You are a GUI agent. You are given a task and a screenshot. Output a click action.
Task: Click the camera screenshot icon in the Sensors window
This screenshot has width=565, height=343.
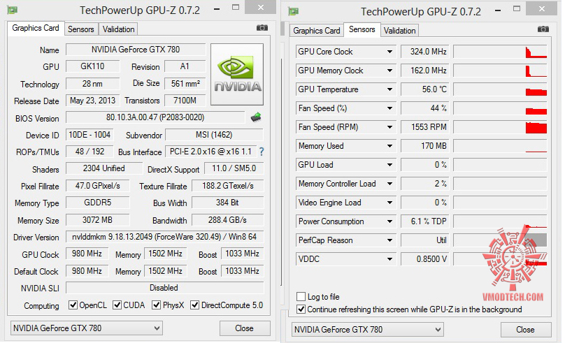pyautogui.click(x=543, y=29)
